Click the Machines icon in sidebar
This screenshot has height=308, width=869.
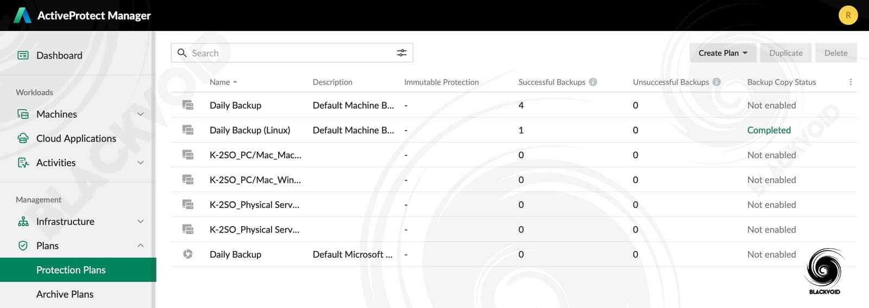pos(23,114)
